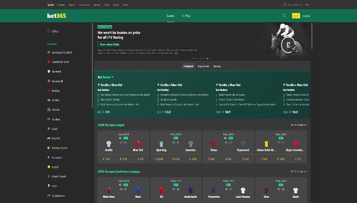Switch to the In-Play tab
Image resolution: width=357 pixels, height=203 pixels.
(x=186, y=15)
